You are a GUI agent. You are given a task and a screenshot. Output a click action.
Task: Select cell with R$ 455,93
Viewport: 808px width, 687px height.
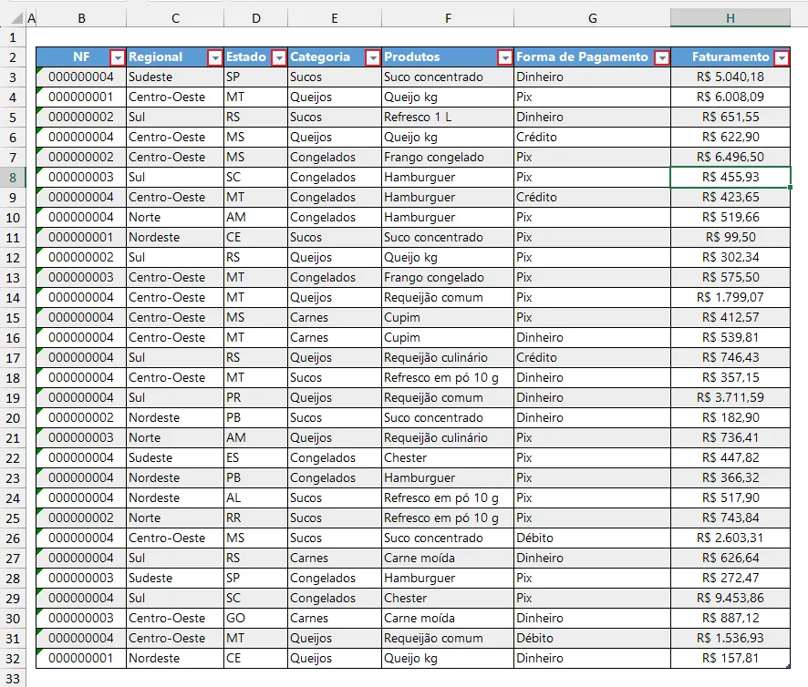[x=730, y=177]
